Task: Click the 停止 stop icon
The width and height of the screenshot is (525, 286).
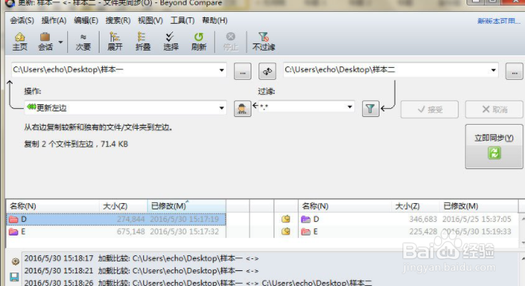Action: (x=231, y=42)
